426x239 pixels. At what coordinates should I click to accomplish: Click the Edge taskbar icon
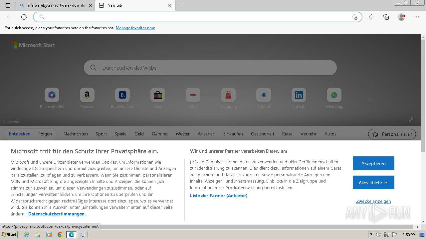[x=71, y=235]
